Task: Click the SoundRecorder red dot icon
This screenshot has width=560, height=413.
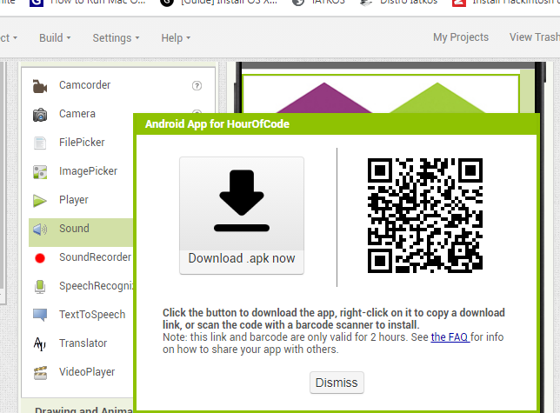Action: (39, 258)
